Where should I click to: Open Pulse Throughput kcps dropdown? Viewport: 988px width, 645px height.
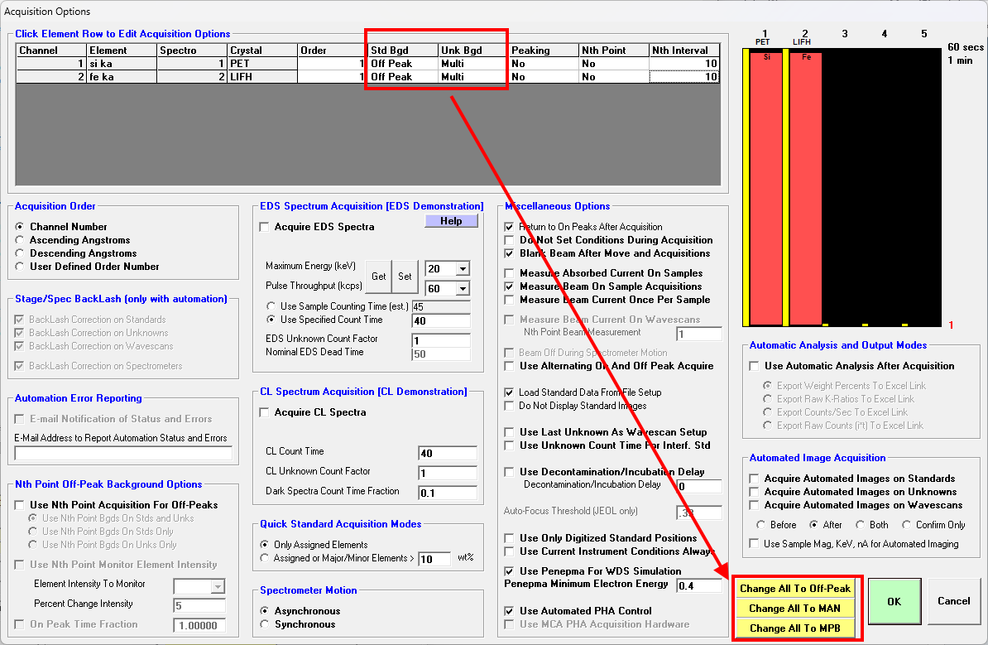coord(462,288)
